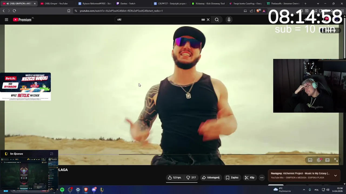Start voice search with the microphone icon

(229, 20)
